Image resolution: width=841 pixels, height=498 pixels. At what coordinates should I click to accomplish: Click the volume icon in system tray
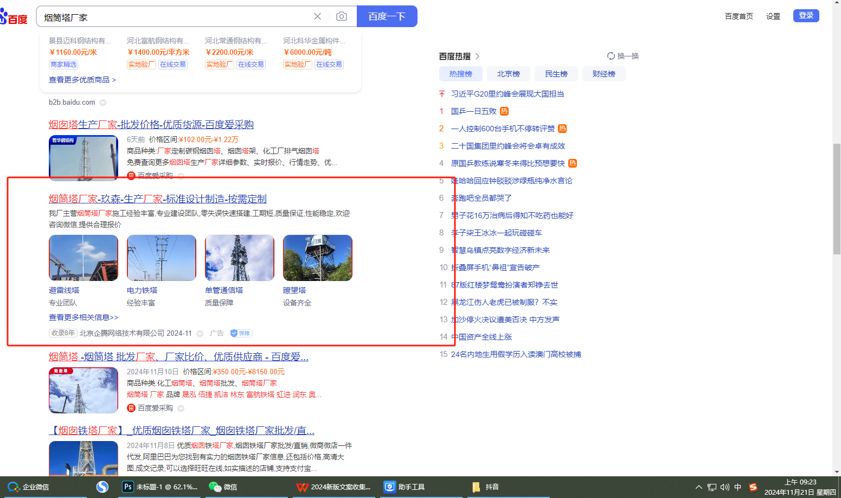point(725,487)
